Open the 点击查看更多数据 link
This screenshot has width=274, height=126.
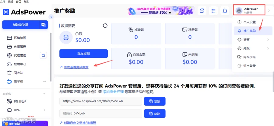coord(76,67)
